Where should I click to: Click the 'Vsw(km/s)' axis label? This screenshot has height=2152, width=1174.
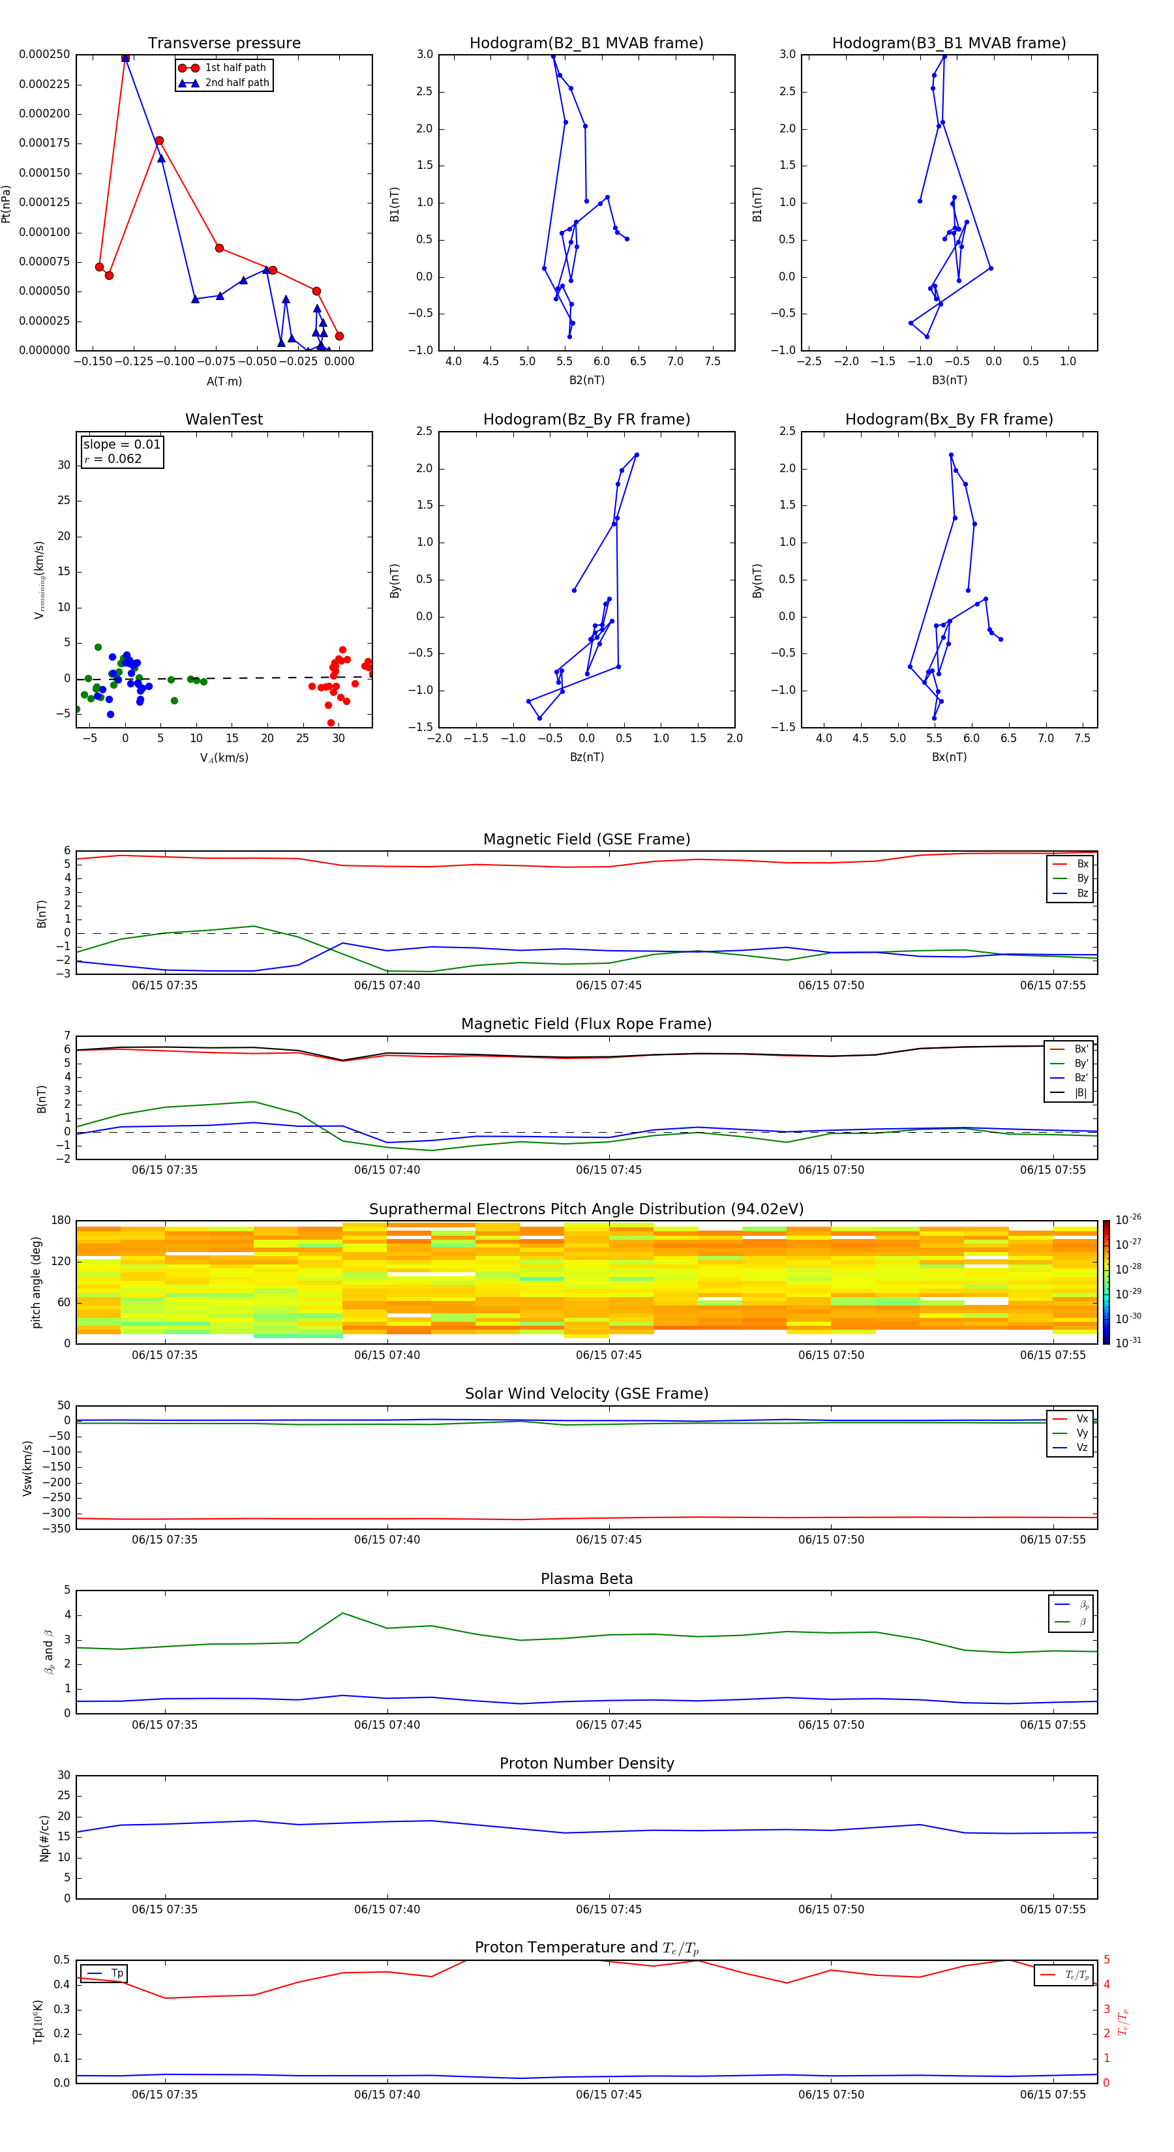[27, 1467]
